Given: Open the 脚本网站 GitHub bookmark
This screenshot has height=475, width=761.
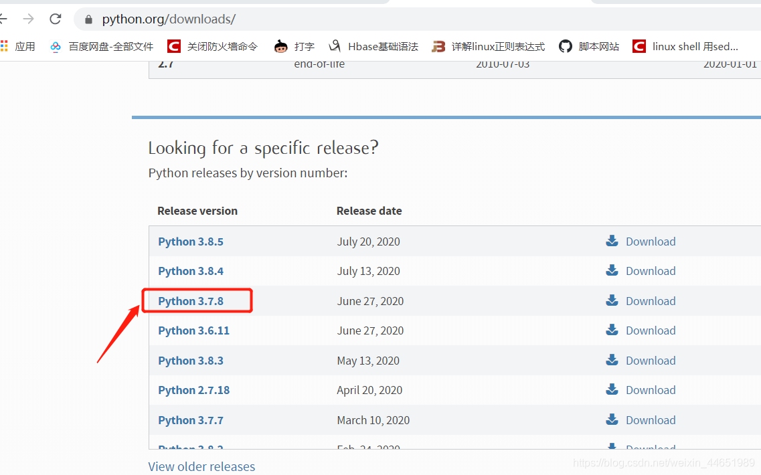Looking at the screenshot, I should coord(589,47).
